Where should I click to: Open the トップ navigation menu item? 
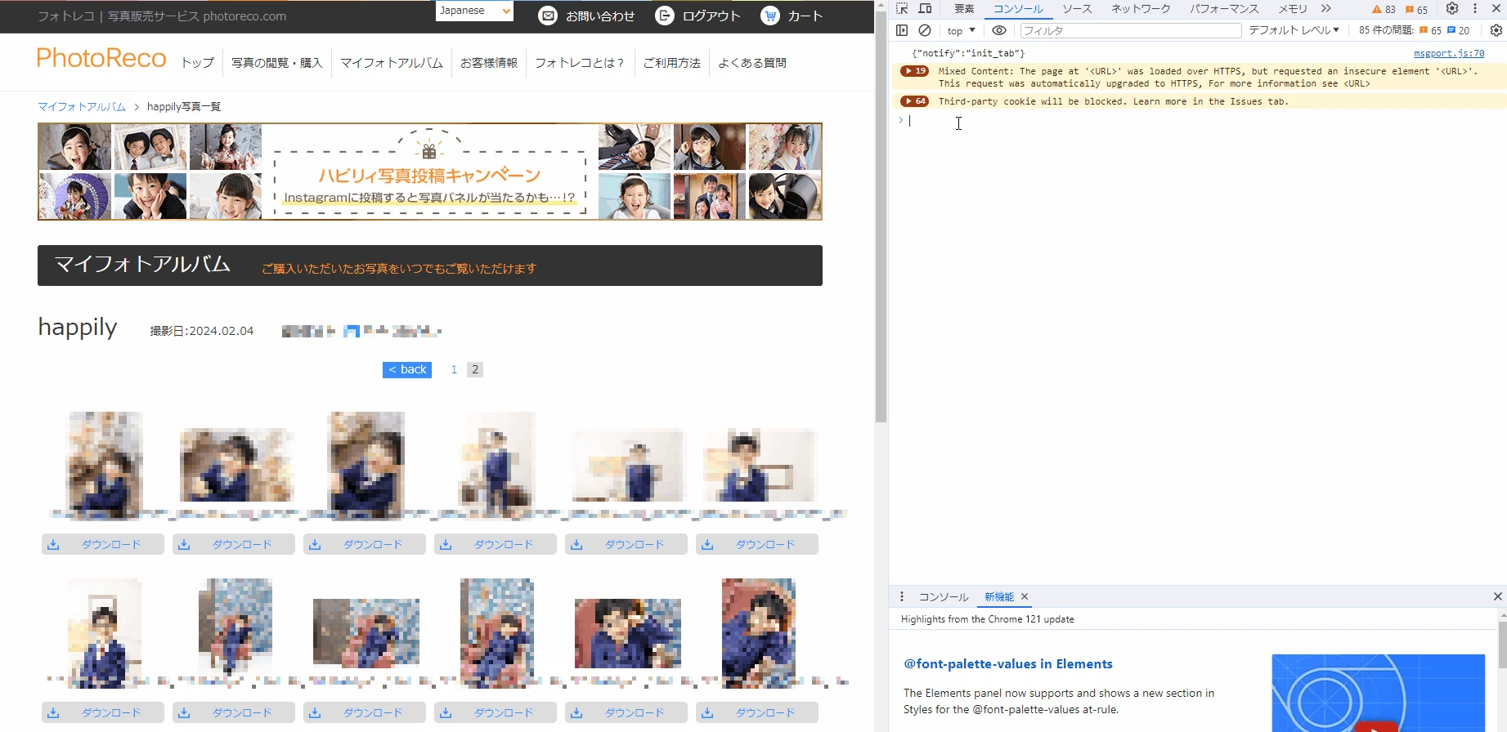pyautogui.click(x=198, y=63)
